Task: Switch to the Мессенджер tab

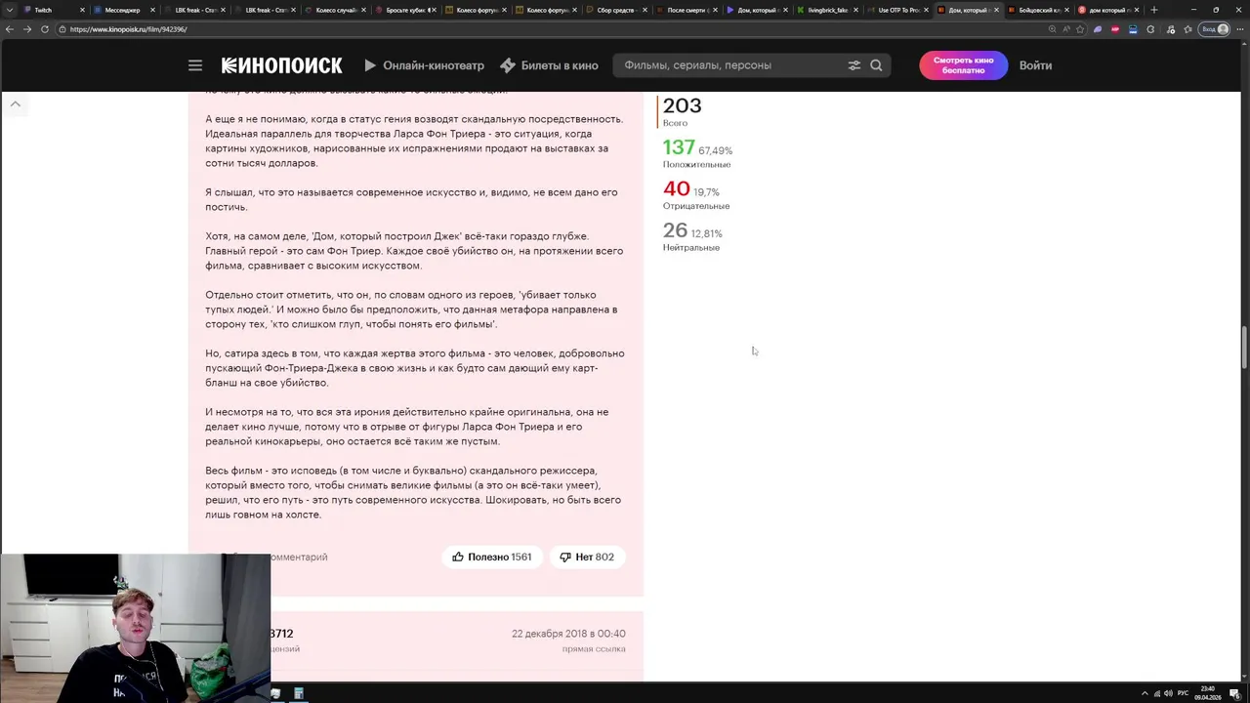Action: (122, 10)
